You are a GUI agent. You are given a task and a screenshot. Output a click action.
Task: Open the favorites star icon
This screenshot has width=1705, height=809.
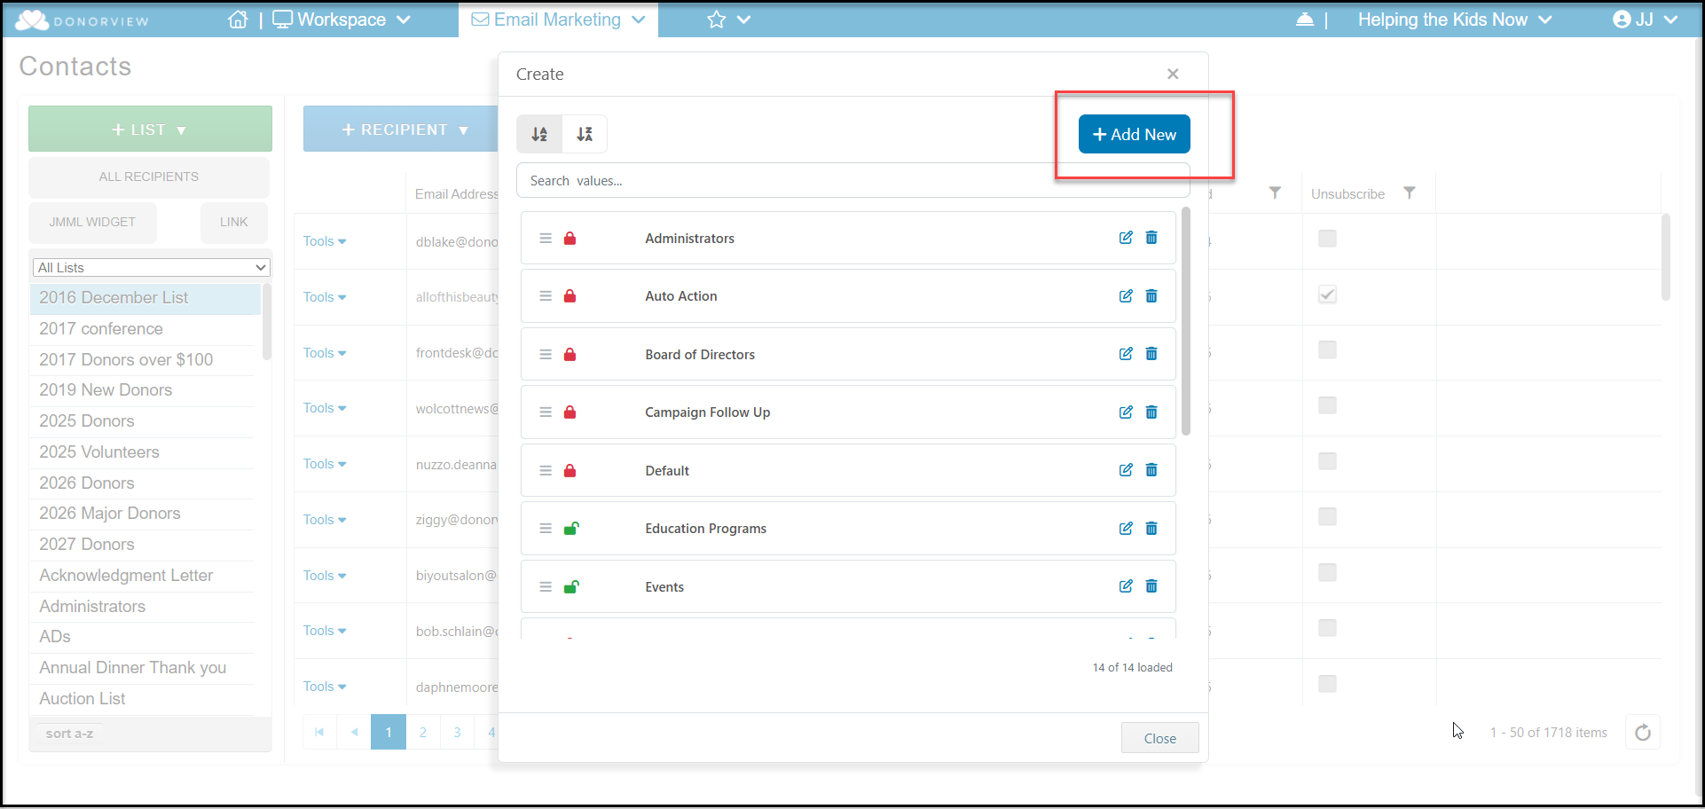[x=717, y=20]
